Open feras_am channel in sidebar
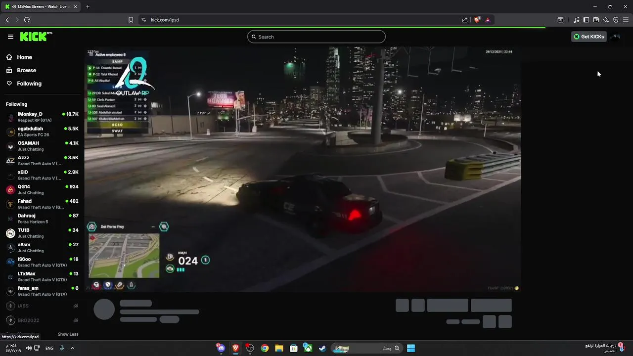Image resolution: width=633 pixels, height=356 pixels. click(x=42, y=291)
